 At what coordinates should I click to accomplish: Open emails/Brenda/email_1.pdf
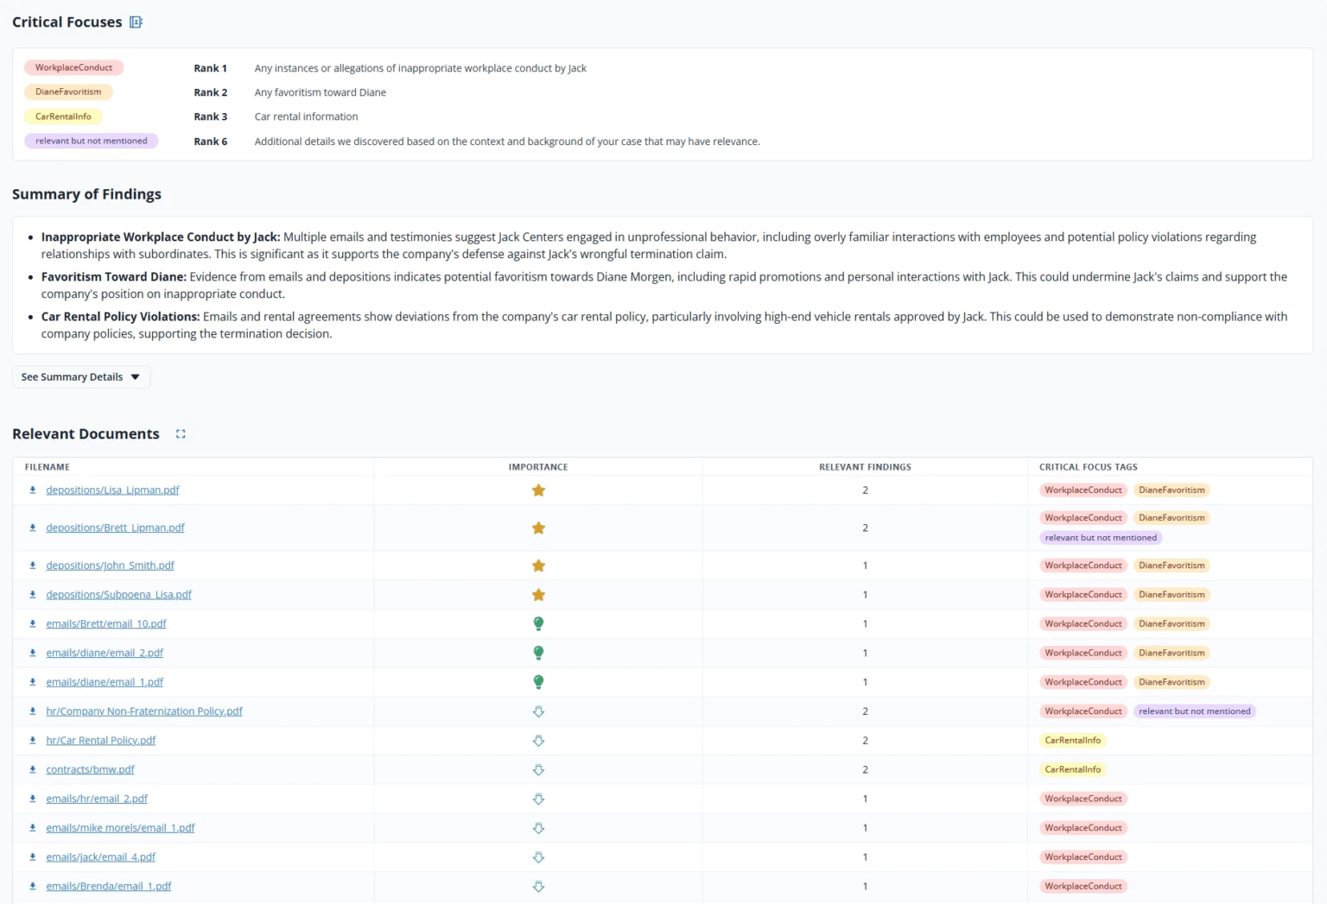coord(109,886)
